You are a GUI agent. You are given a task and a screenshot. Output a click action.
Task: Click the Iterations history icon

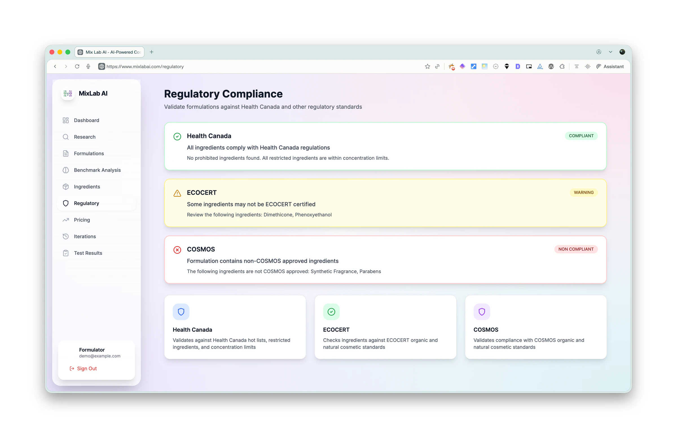[x=66, y=236]
